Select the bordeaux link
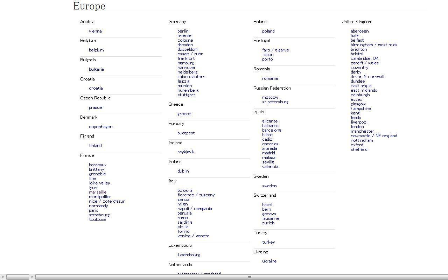This screenshot has width=448, height=280. (x=98, y=165)
